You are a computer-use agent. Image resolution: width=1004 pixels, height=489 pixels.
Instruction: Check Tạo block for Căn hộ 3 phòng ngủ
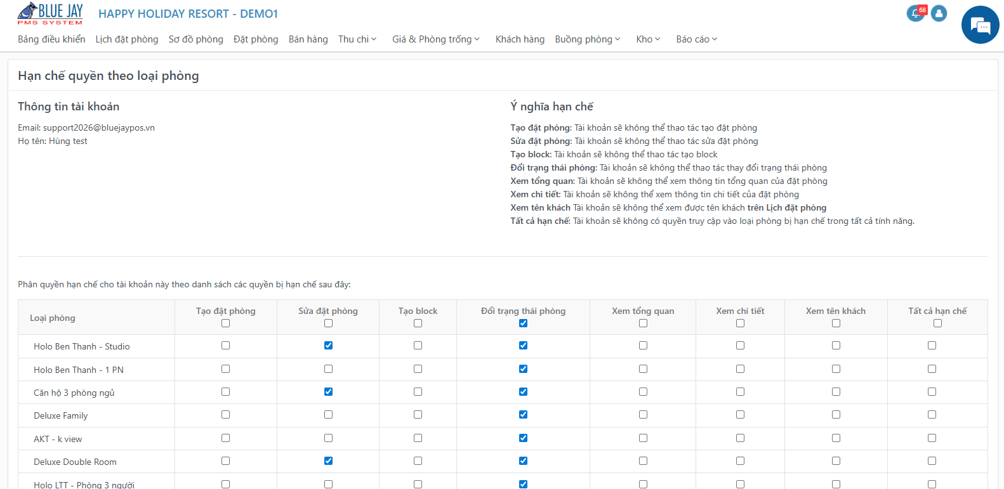[x=418, y=392]
